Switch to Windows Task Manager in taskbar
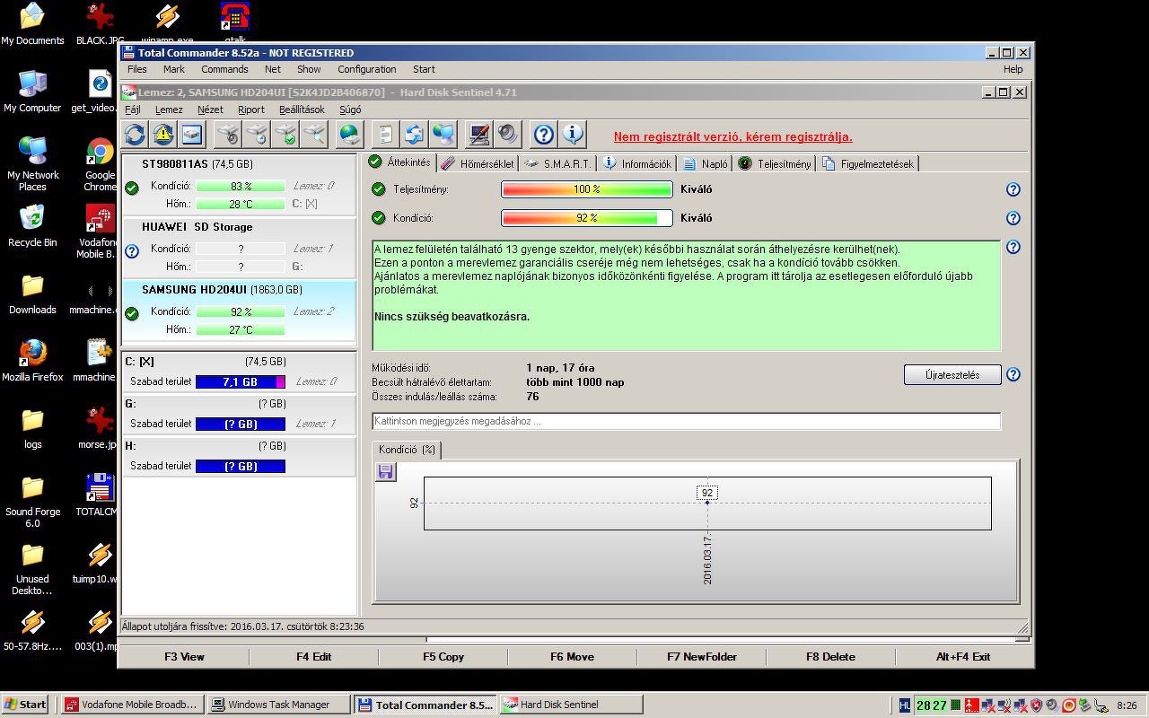The image size is (1149, 718). click(277, 705)
